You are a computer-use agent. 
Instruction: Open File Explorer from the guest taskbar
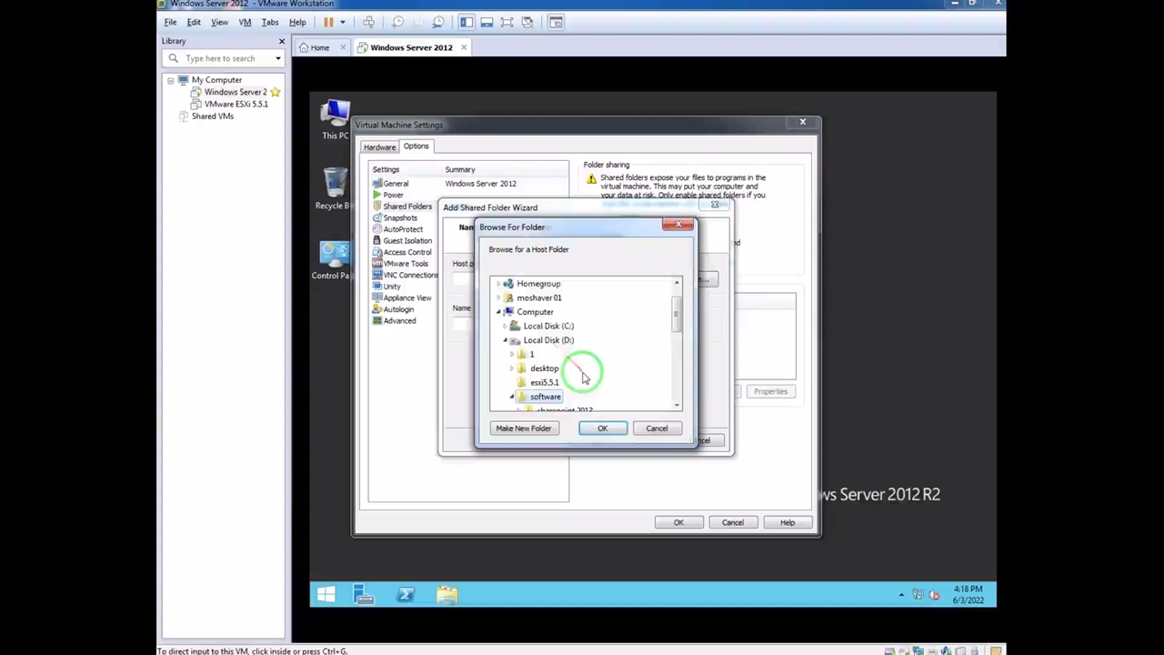[447, 595]
